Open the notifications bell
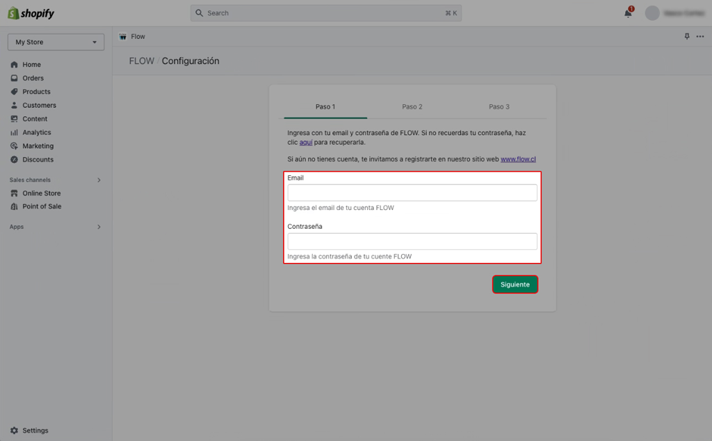 pos(628,13)
